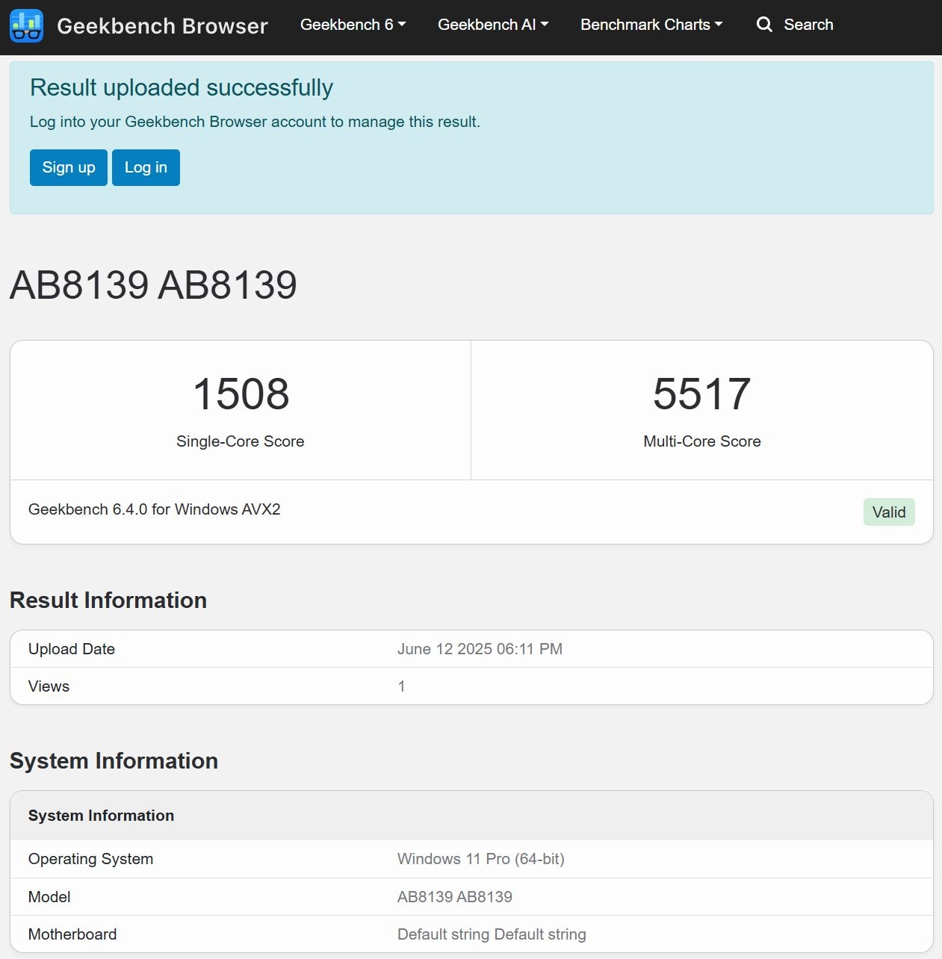Open the Geekbench 6 dropdown menu

coord(353,25)
